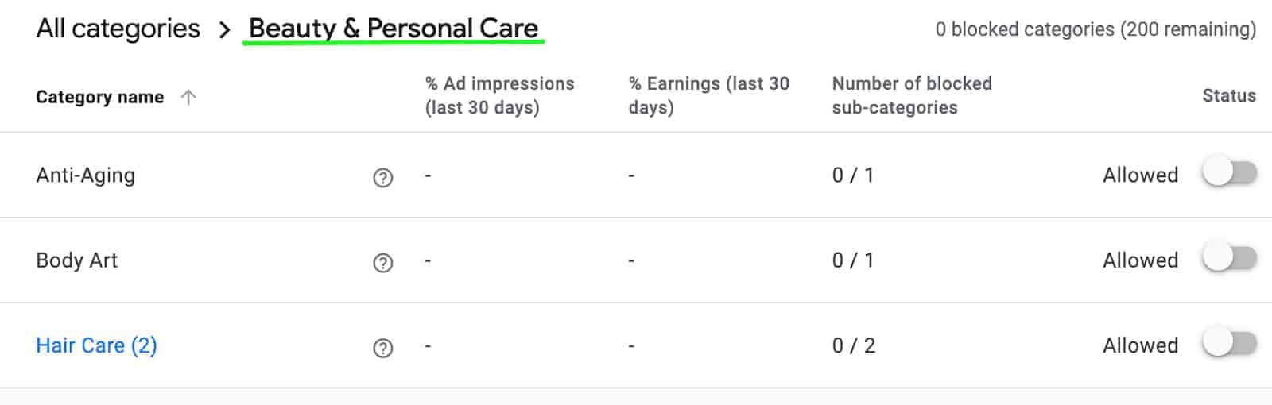Click the blocked categories remaining counter

[x=1095, y=29]
